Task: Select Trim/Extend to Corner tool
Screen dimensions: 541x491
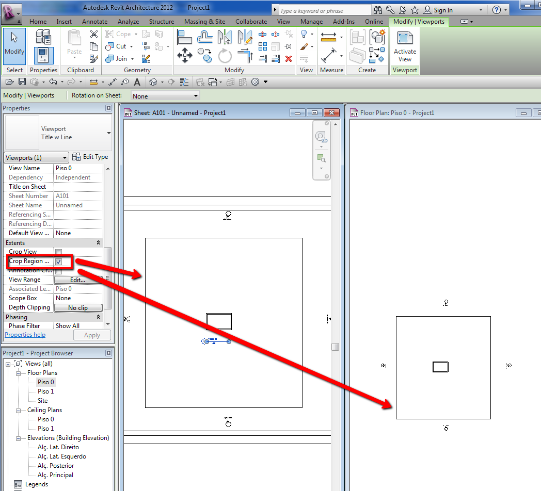Action: (245, 55)
